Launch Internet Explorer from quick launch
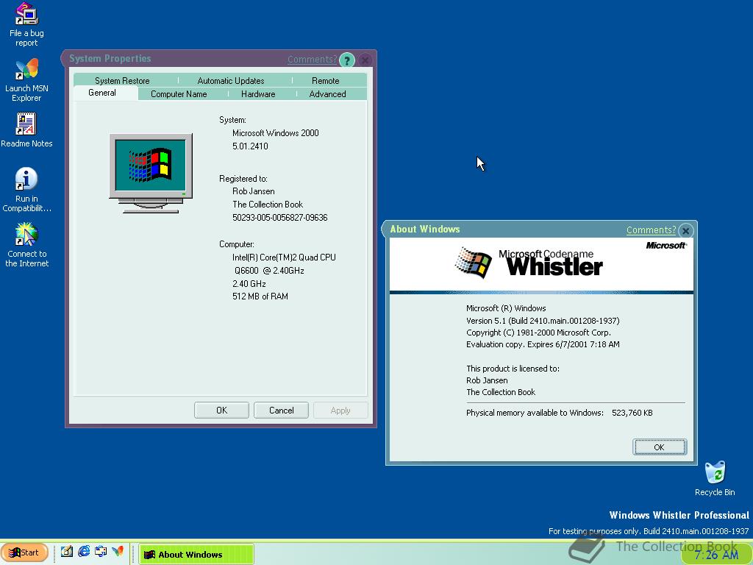 tap(84, 552)
